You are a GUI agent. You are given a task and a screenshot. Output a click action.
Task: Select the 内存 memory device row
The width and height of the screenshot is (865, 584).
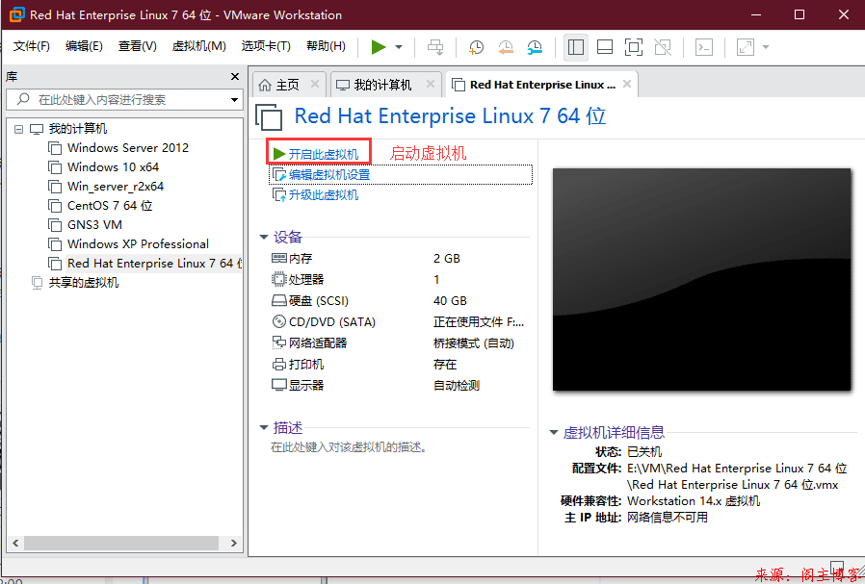(398, 259)
